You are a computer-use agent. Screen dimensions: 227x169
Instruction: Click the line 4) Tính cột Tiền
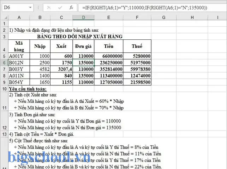[42, 134]
